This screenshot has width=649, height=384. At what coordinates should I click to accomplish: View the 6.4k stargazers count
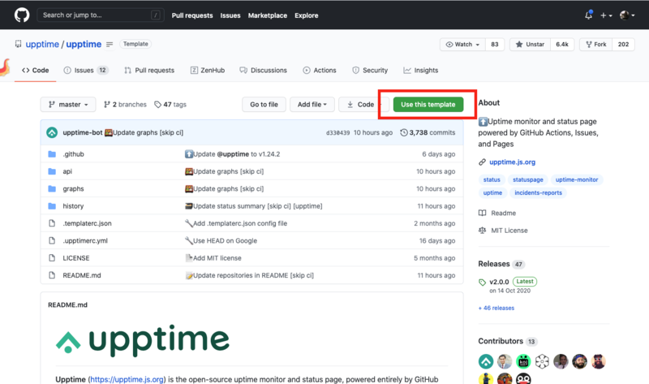562,45
